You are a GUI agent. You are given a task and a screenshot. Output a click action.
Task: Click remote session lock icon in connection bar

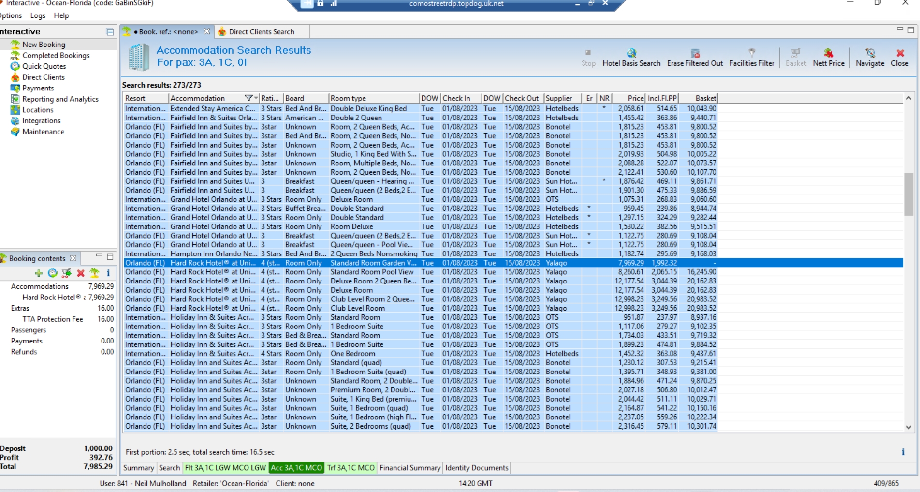[x=321, y=3]
